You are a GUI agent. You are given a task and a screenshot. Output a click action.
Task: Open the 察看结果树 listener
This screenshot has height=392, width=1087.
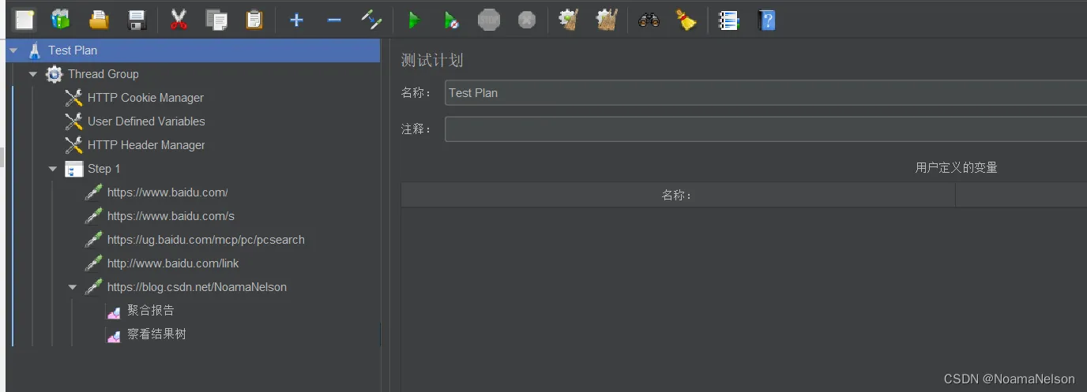156,334
